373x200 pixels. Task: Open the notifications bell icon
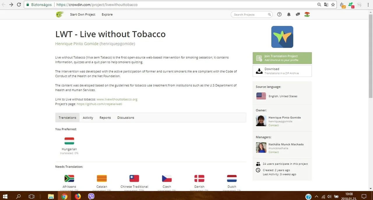(x=289, y=14)
